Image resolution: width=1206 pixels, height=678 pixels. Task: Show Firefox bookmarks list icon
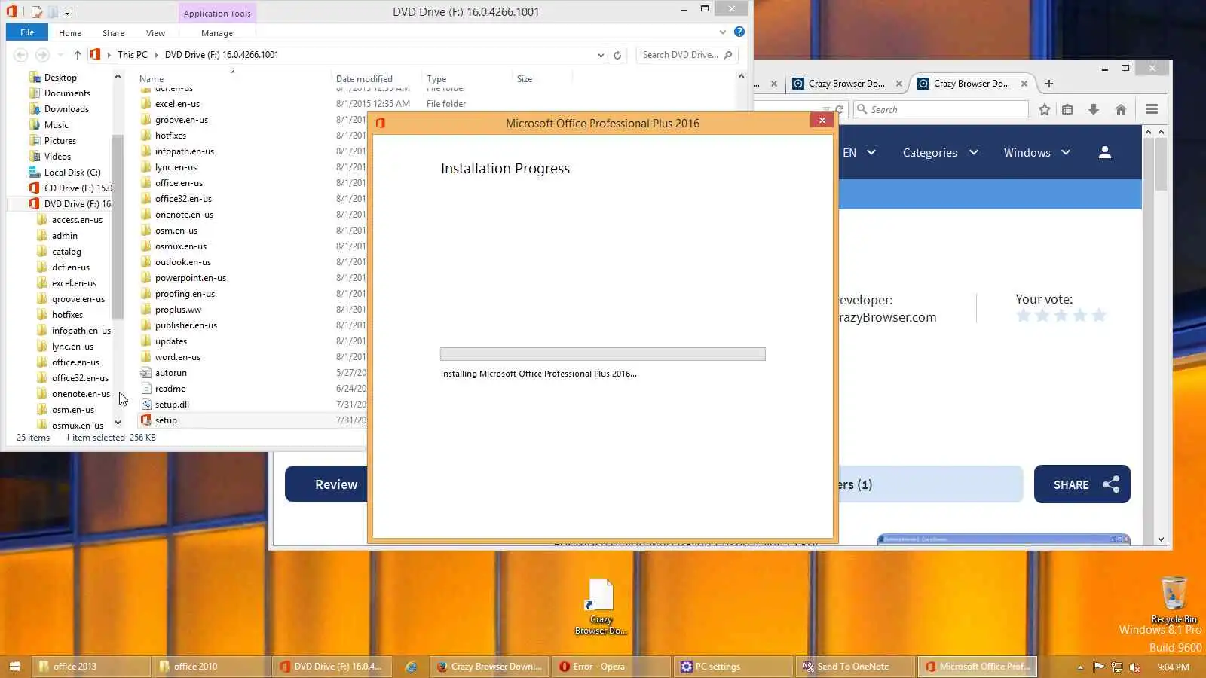(1067, 109)
